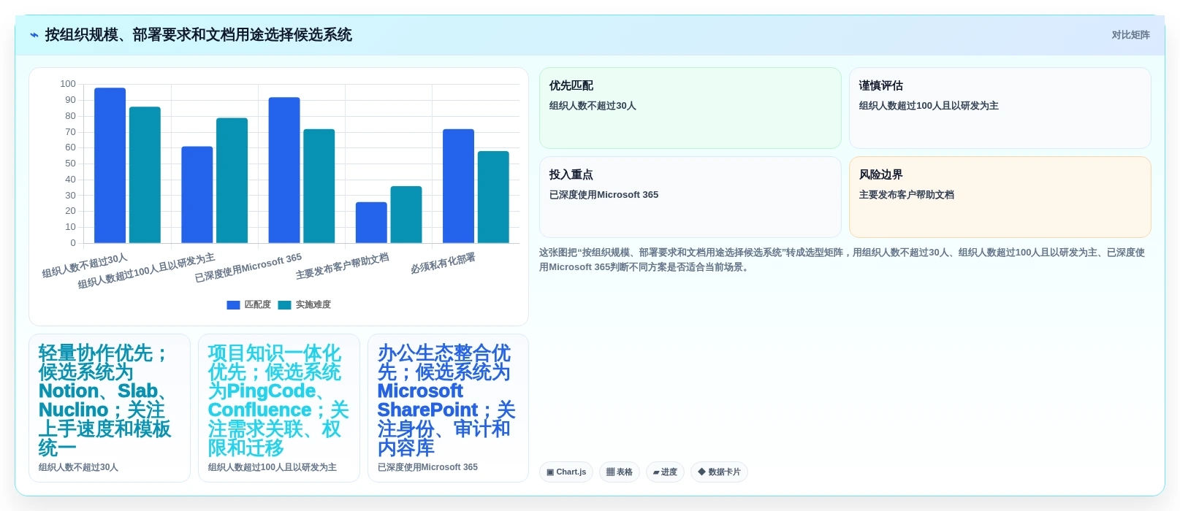
Task: Toggle the 匹配度 legend color swatch
Action: [x=233, y=305]
